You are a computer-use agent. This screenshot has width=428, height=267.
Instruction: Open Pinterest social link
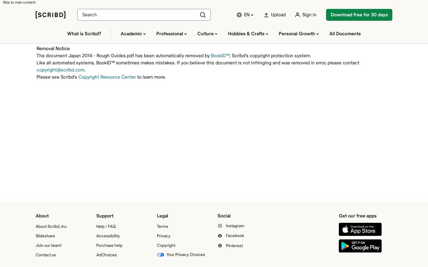click(230, 246)
